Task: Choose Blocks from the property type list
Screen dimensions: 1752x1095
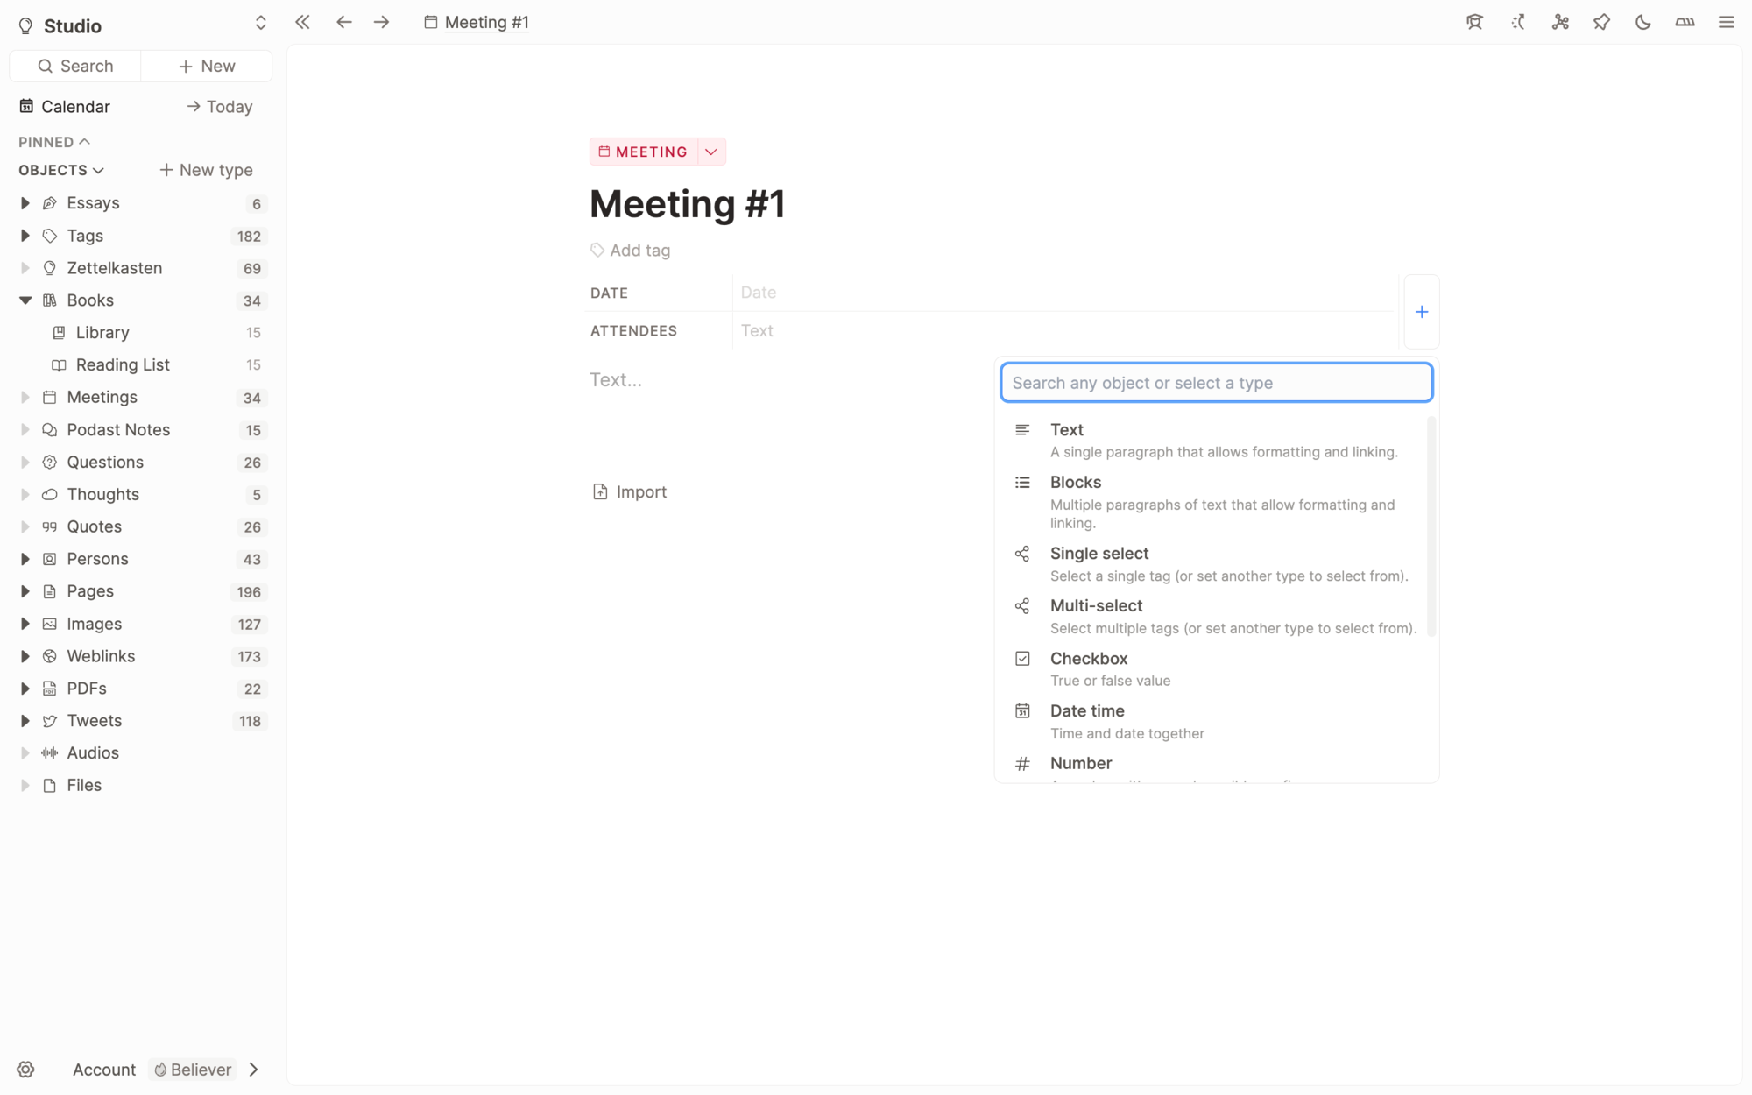Action: click(1076, 482)
